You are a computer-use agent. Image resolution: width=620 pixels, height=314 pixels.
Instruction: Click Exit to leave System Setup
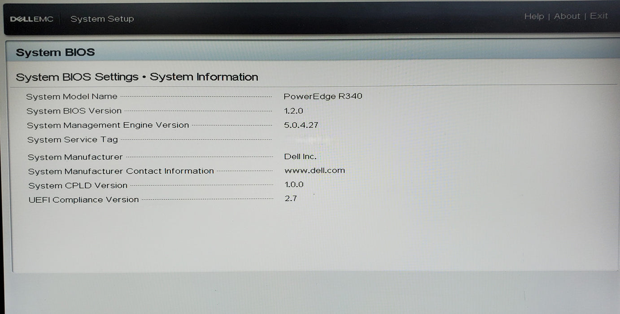599,16
